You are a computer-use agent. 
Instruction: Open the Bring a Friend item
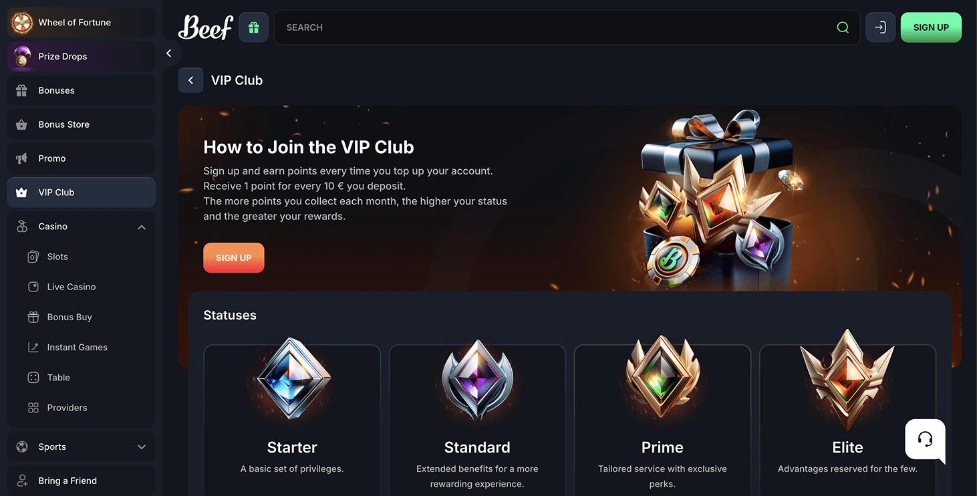[81, 481]
